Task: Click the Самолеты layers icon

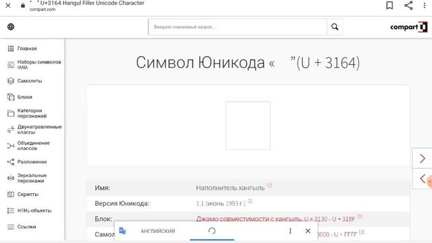Action: tap(11, 81)
